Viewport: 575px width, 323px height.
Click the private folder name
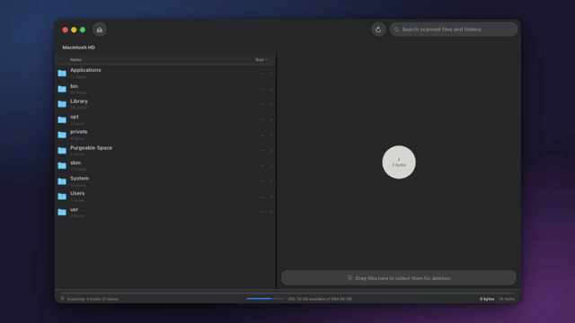(x=78, y=132)
